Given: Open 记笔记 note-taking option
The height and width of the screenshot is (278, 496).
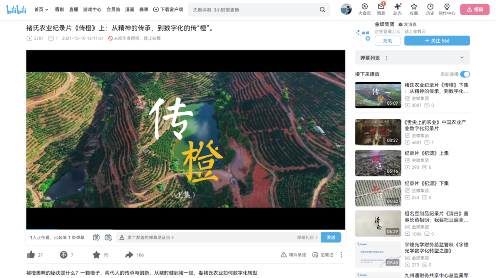Looking at the screenshot, I should click(x=323, y=255).
